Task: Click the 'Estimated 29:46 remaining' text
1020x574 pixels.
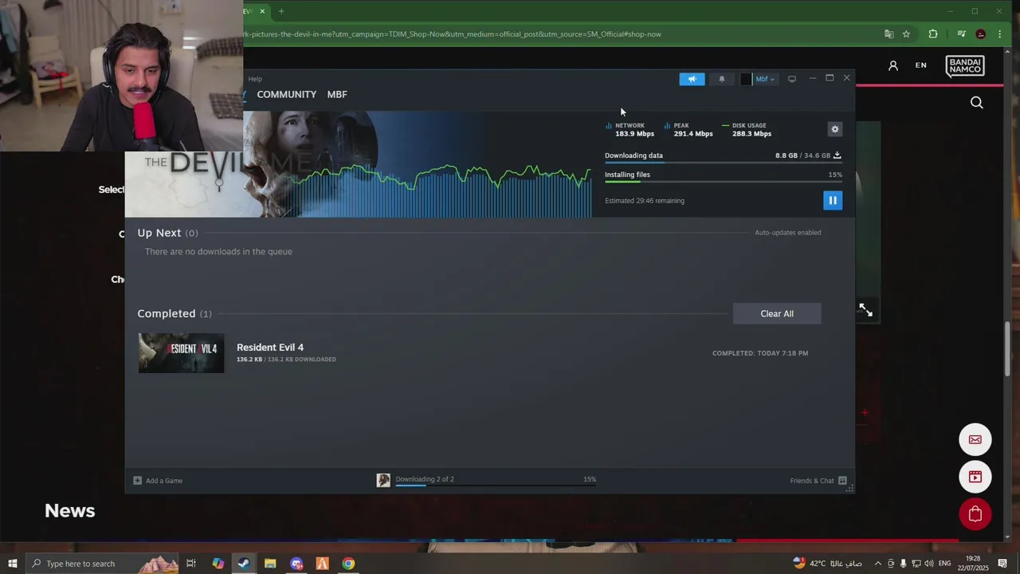Action: [x=645, y=201]
